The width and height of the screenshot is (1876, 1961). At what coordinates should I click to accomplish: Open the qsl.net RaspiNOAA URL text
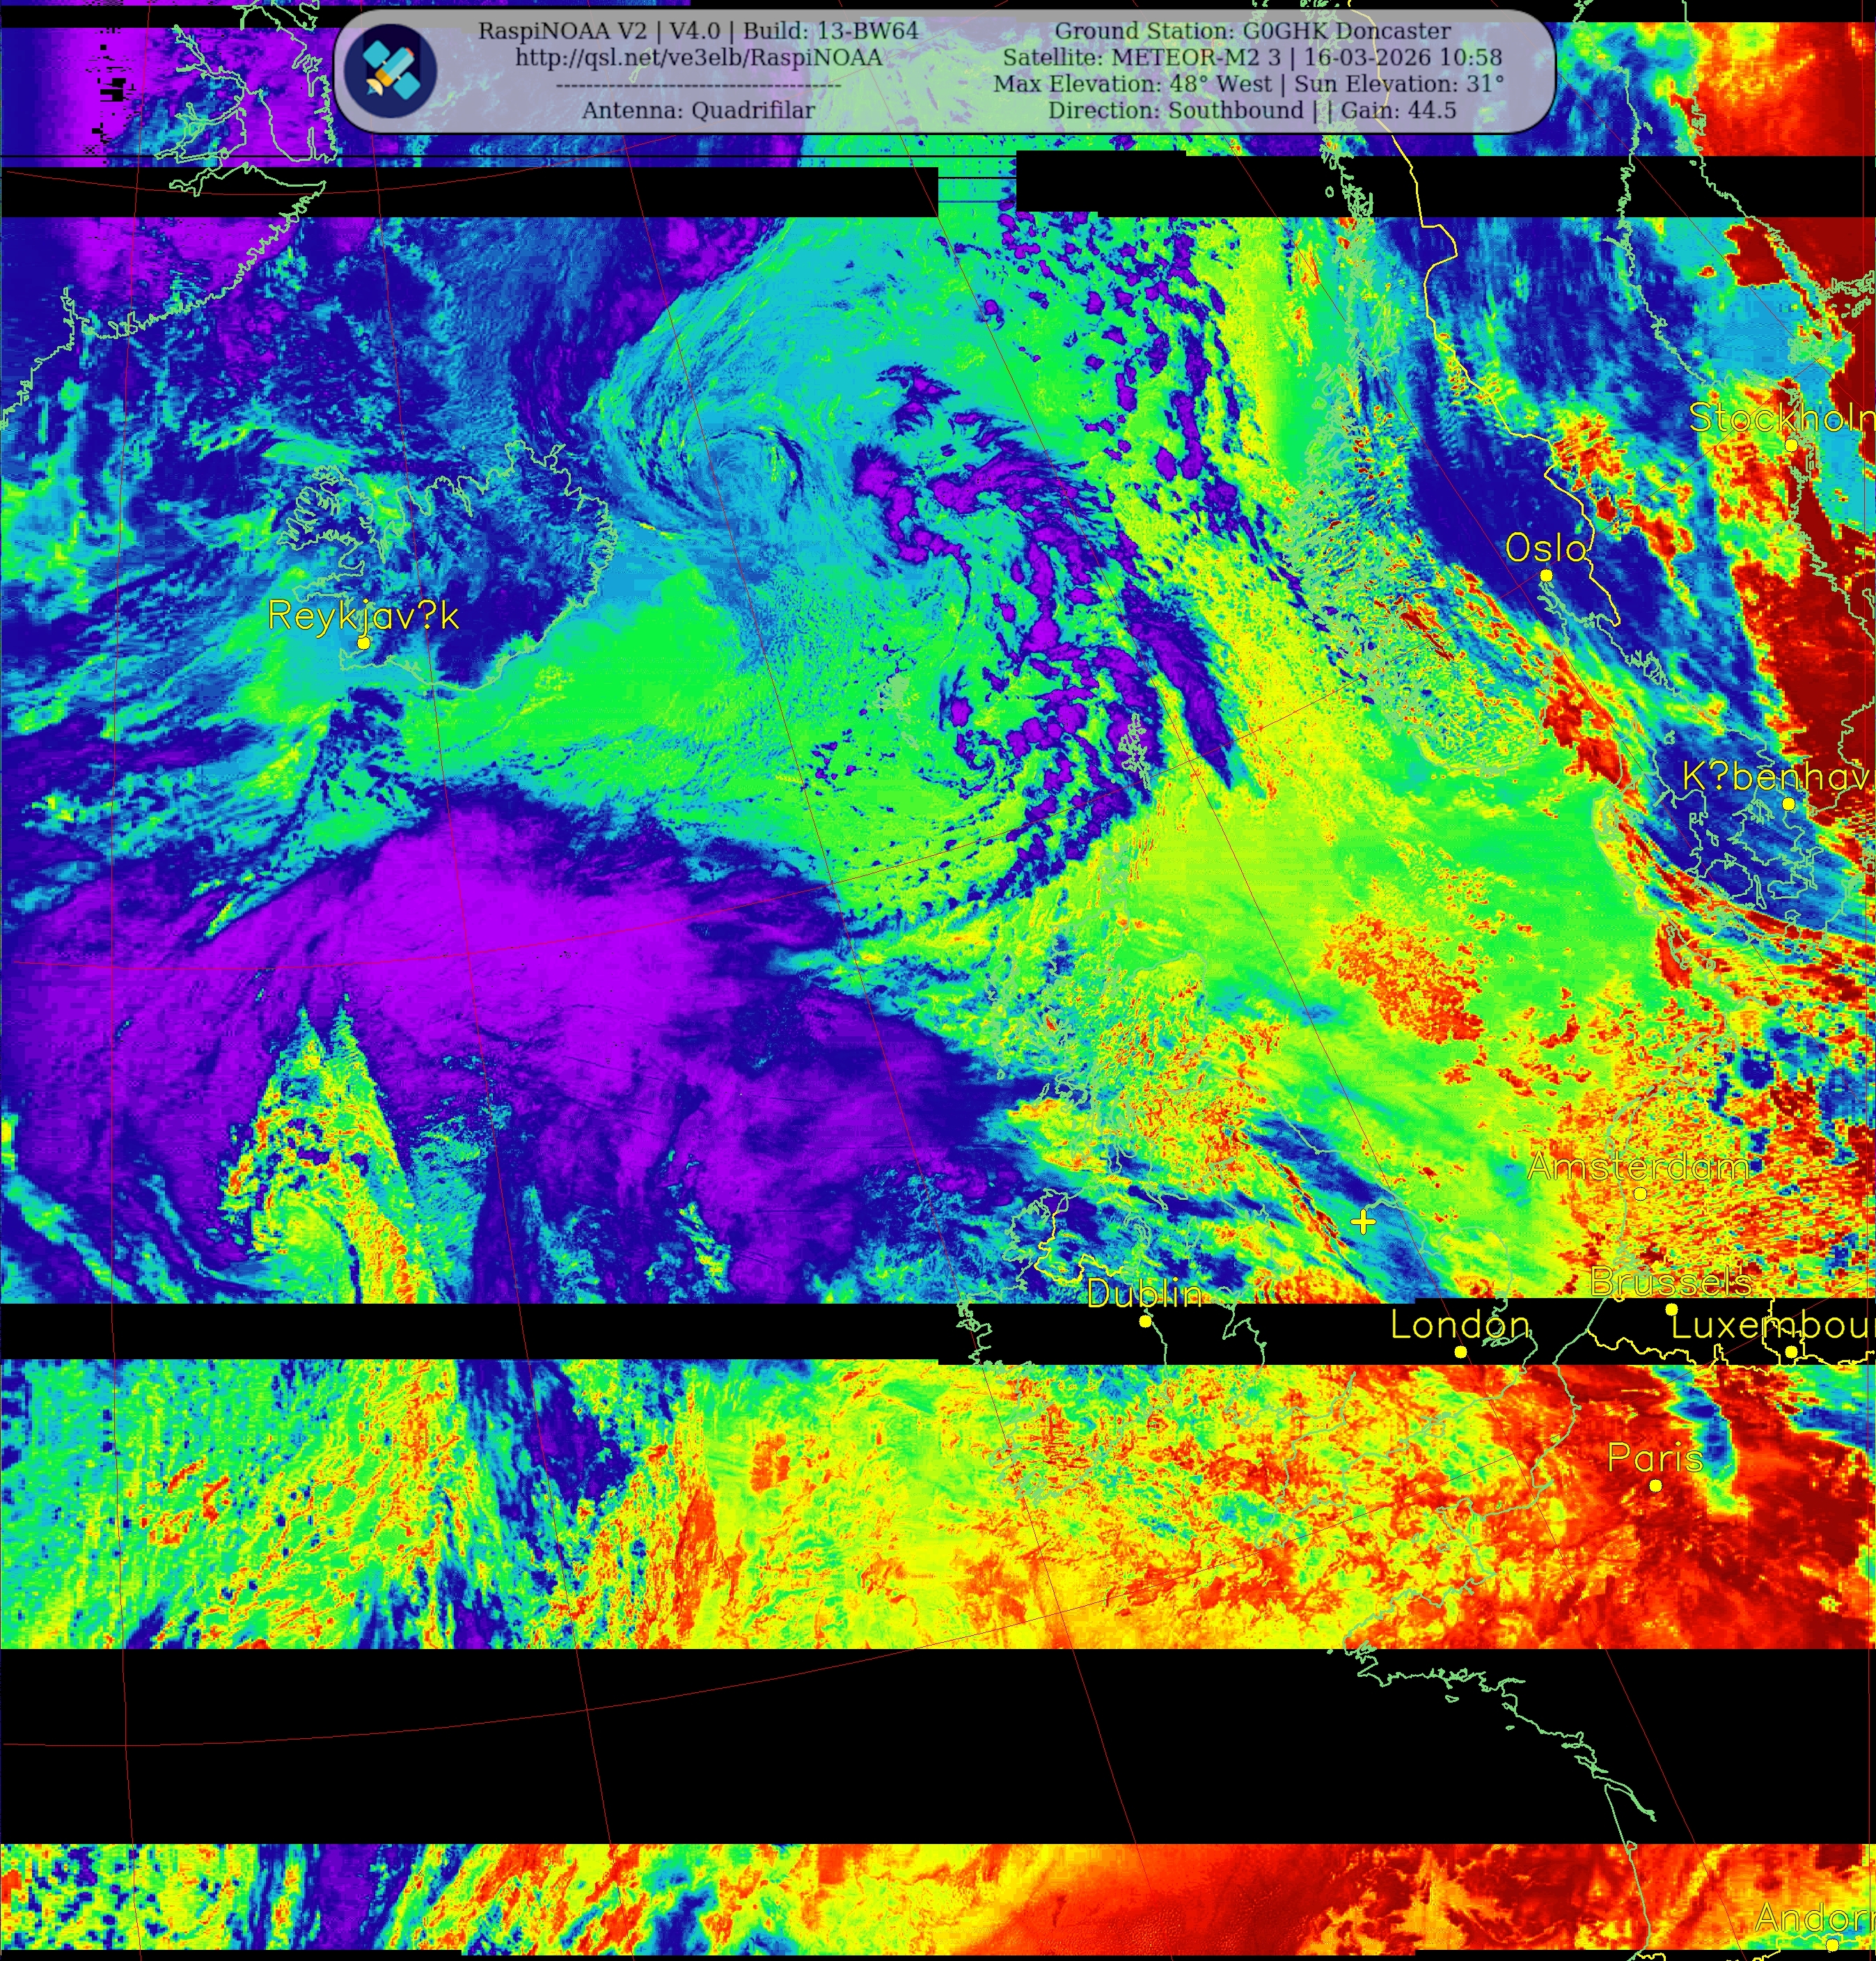tap(698, 58)
